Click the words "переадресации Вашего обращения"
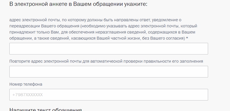The width and height of the screenshot is (230, 111). pos(44,26)
